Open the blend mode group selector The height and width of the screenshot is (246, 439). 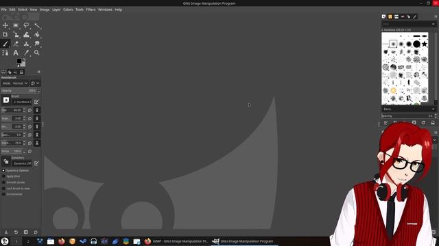[35, 83]
